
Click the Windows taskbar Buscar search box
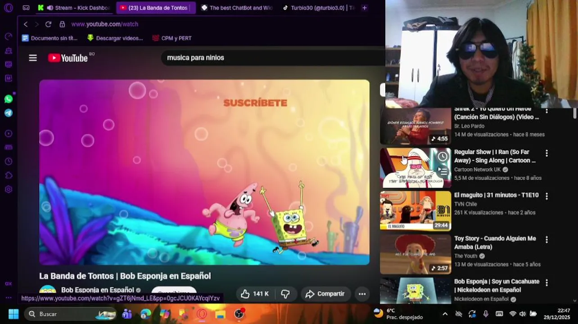pos(70,314)
